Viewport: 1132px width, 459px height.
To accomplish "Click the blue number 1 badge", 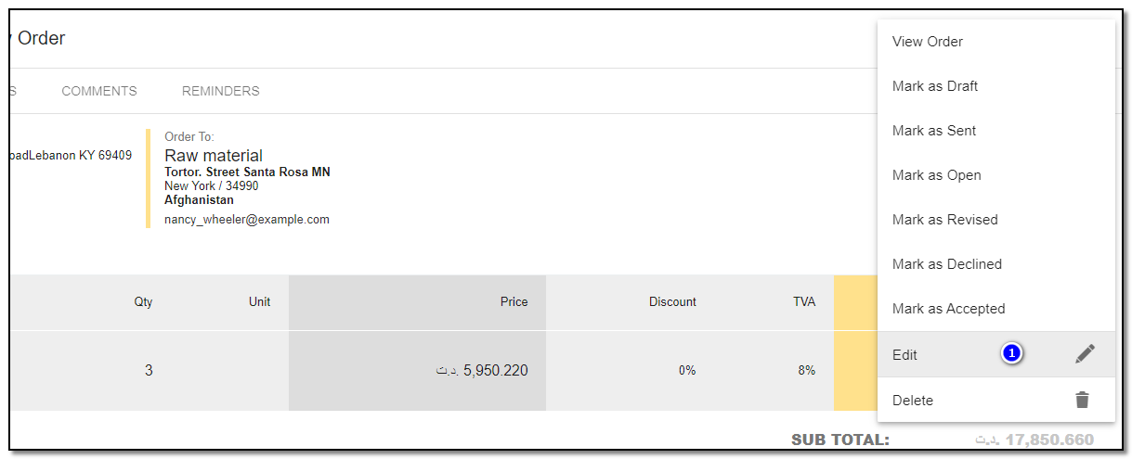I will (x=1012, y=353).
